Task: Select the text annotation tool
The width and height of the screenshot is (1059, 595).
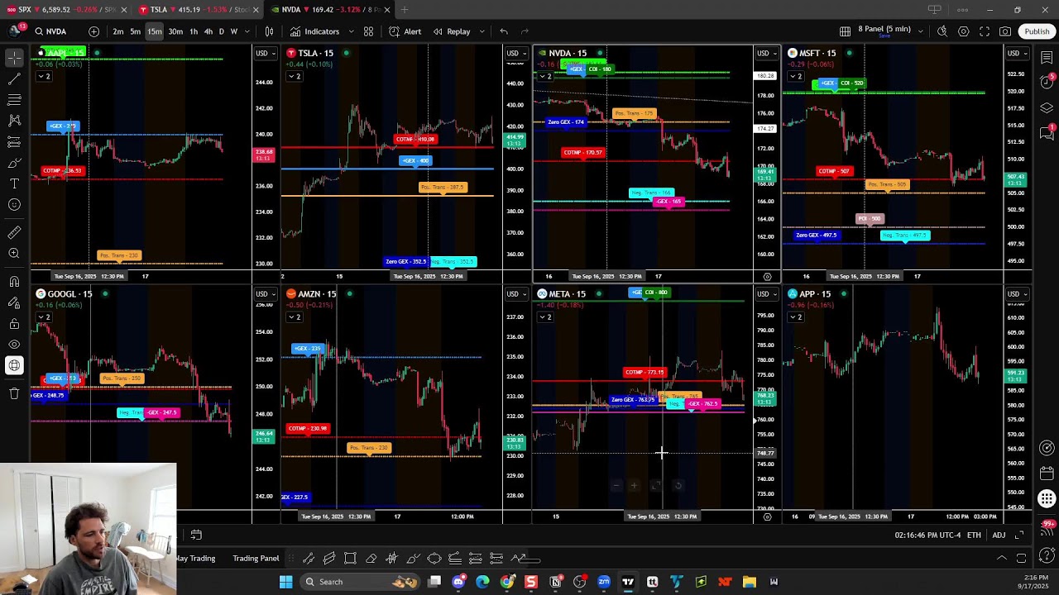Action: pos(14,183)
